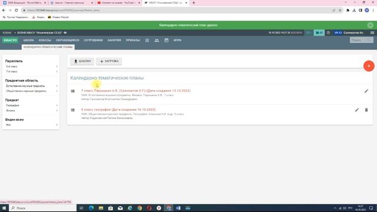
Task: Open table icon of 5 класс география plan
Action: 72,110
